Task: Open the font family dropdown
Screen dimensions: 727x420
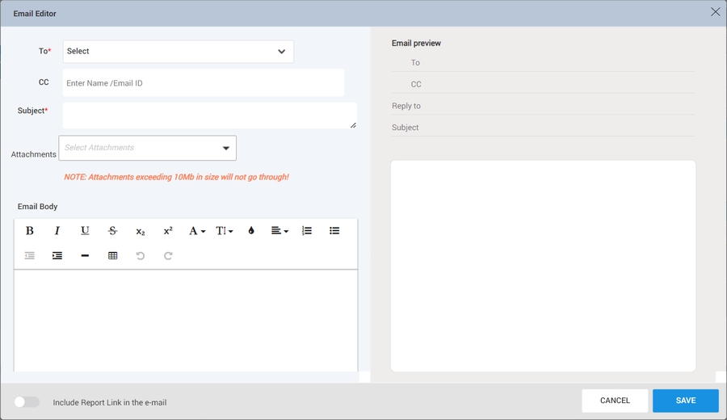Action: pos(196,231)
